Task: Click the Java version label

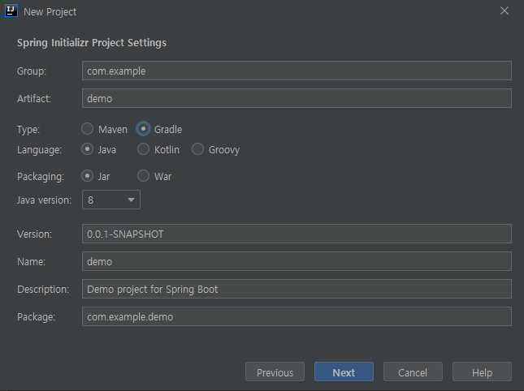Action: (45, 200)
